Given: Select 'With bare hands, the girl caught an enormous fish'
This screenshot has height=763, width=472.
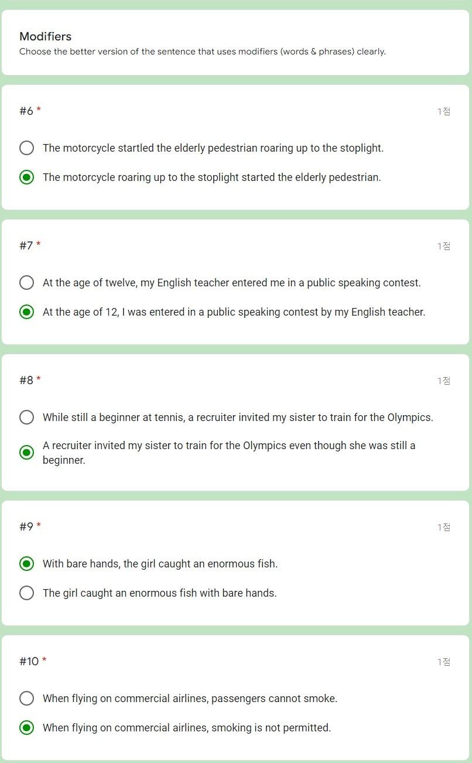Looking at the screenshot, I should pyautogui.click(x=26, y=564).
